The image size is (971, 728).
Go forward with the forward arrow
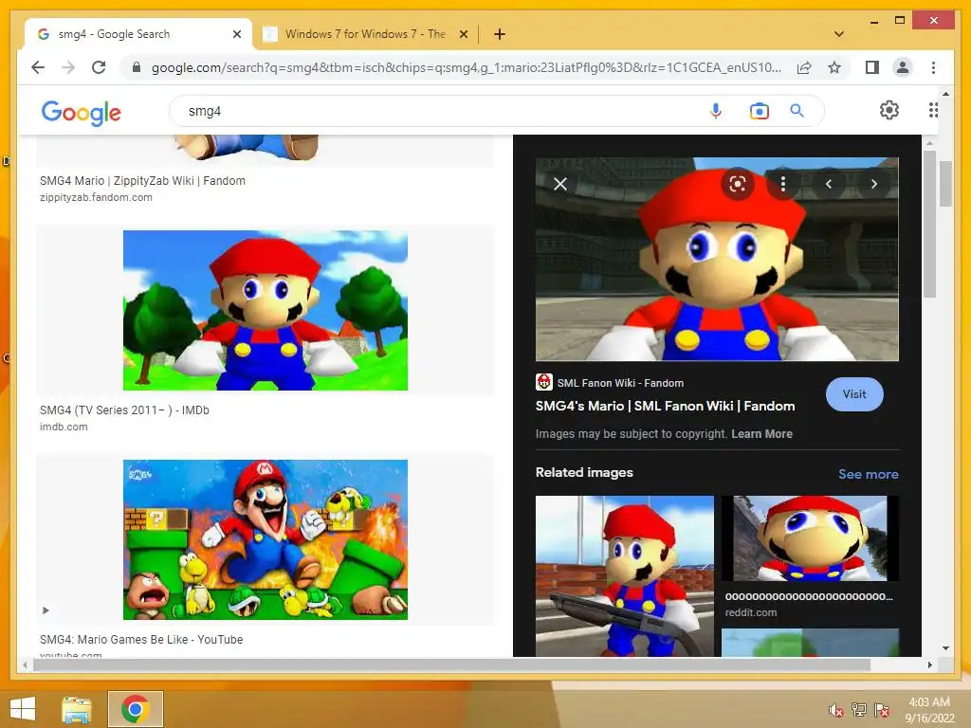68,67
